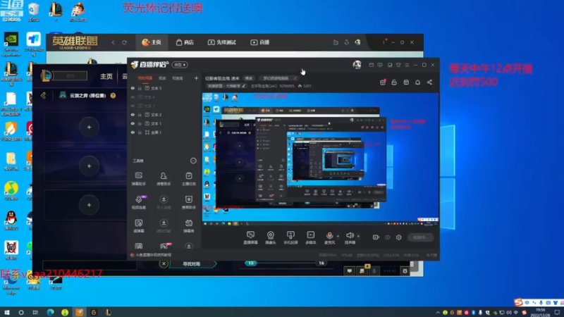The width and height of the screenshot is (564, 317).
Task: Cancel queue with the X button beside 寻找对局
Action: click(164, 263)
